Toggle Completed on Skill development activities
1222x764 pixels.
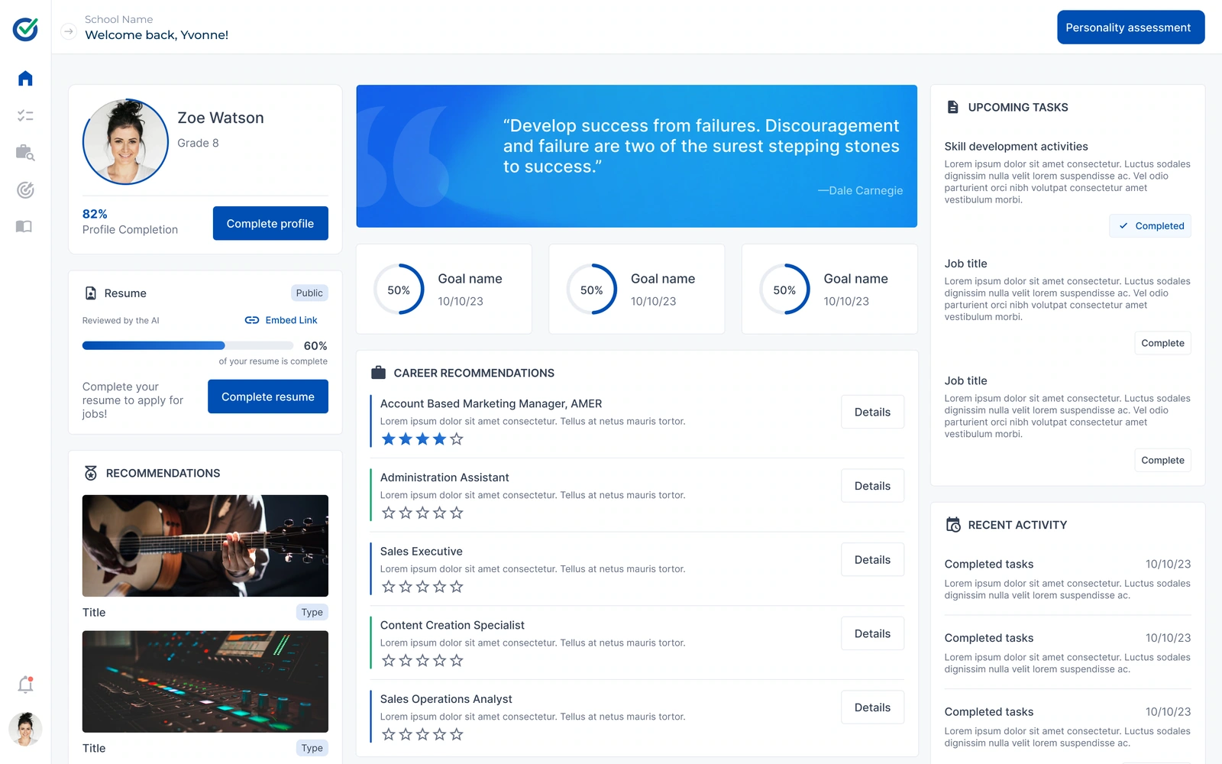click(x=1150, y=226)
